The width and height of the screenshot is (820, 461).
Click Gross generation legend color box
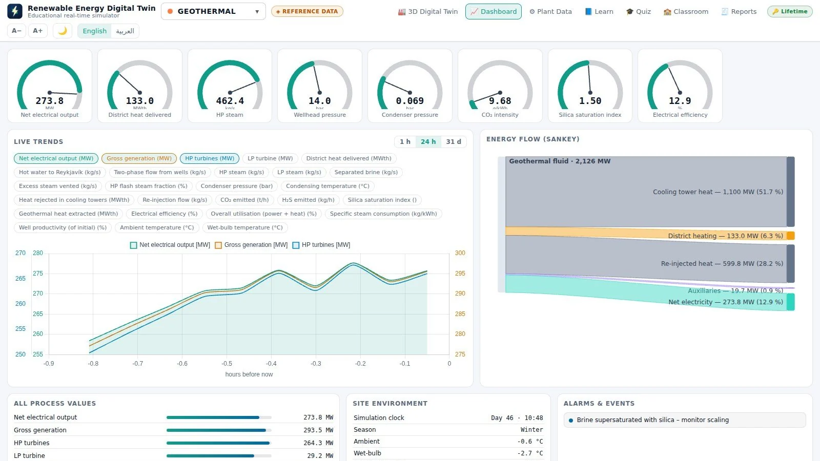pos(218,245)
